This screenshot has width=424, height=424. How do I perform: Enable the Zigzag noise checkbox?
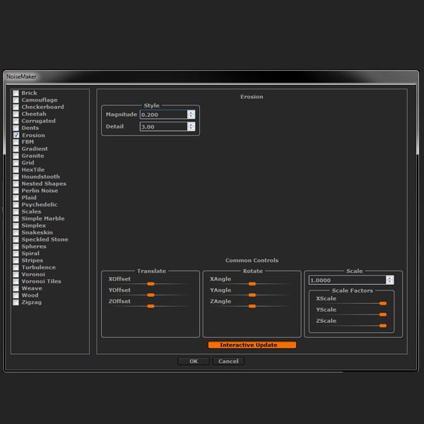pos(16,302)
